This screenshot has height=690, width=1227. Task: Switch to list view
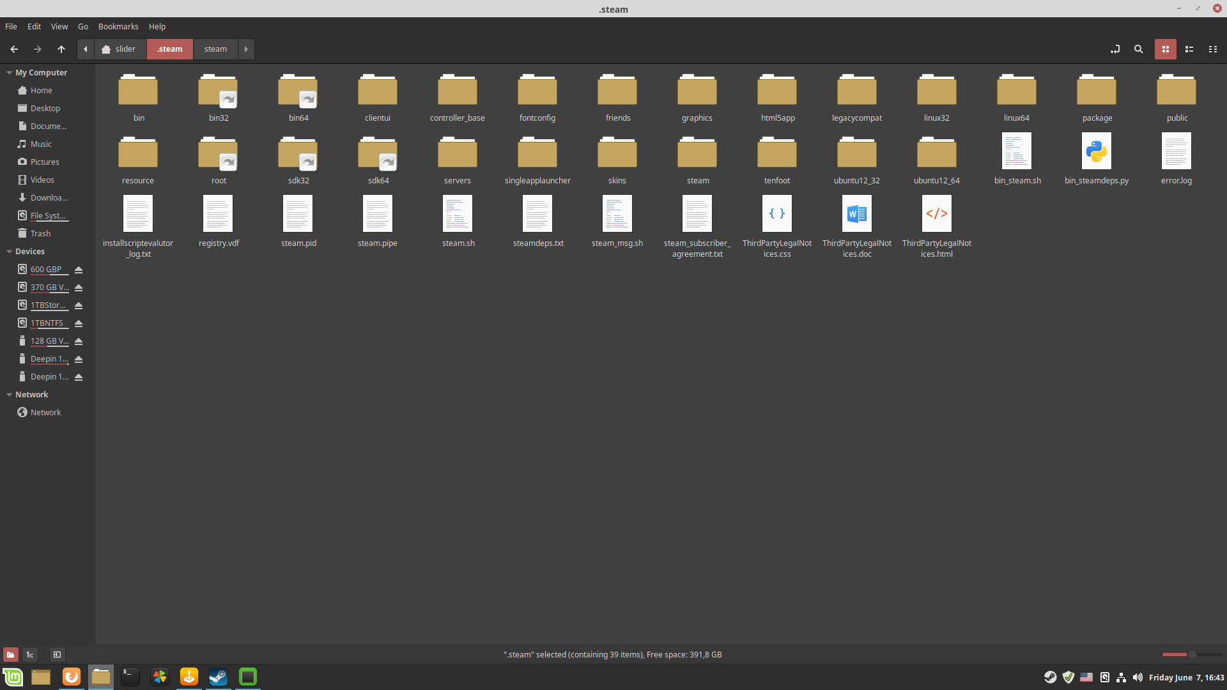1189,49
